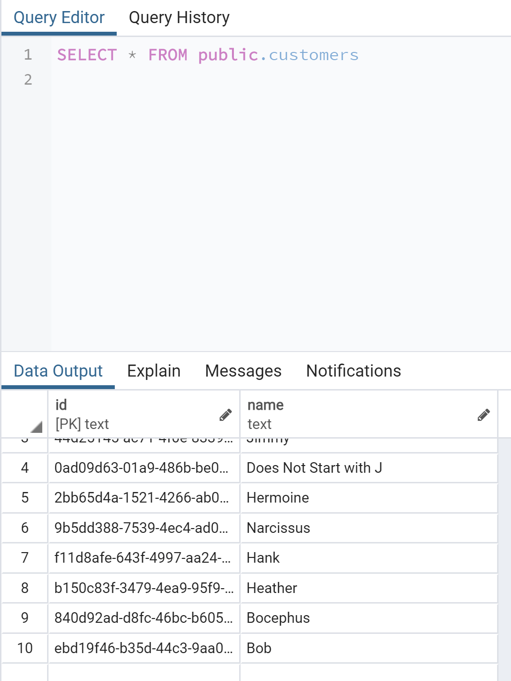Click select-all triangle in grid corner
This screenshot has height=681, width=511.
[x=36, y=426]
